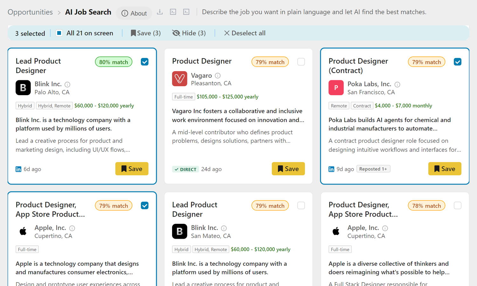
Task: Click the 'Full-time' tag on Apple 78% card
Action: (340, 249)
